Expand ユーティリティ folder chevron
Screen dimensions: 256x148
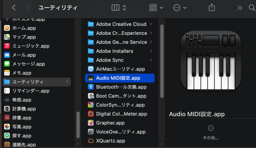point(67,82)
